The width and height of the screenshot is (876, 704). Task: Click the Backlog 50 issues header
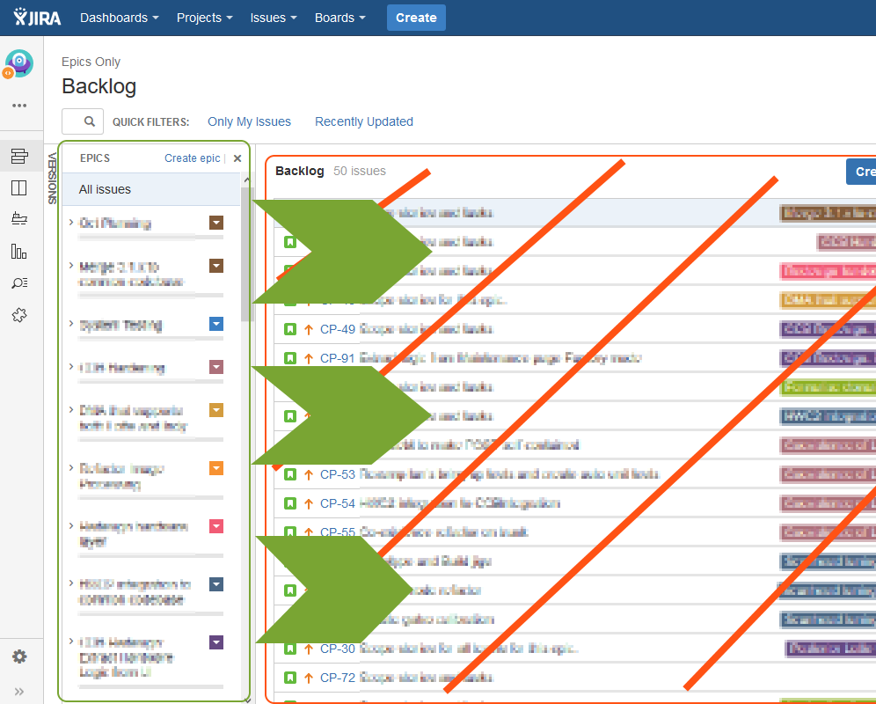pyautogui.click(x=331, y=171)
